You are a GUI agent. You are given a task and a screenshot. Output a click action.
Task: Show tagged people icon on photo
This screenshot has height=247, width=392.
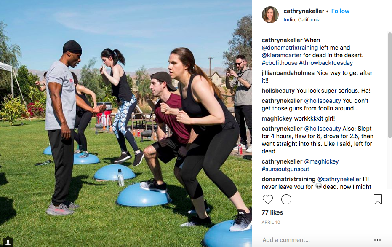point(8,242)
